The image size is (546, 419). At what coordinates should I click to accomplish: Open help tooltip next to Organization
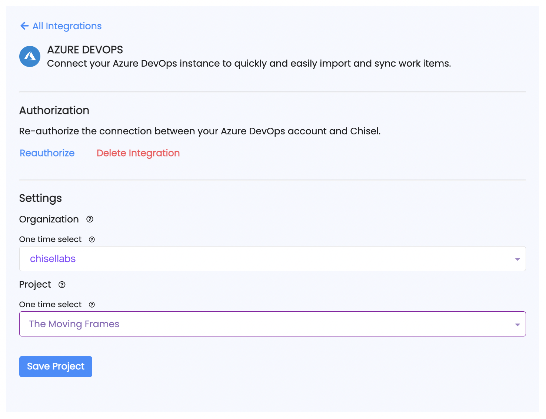pyautogui.click(x=90, y=219)
